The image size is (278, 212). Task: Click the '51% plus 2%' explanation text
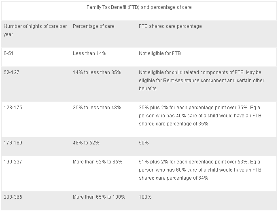click(200, 170)
